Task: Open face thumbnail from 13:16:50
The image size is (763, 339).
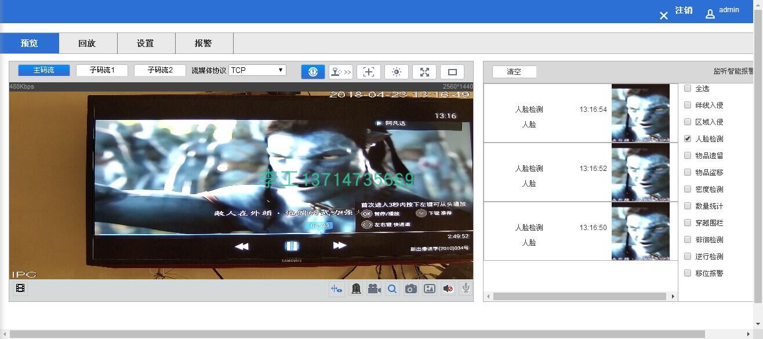Action: 640,231
